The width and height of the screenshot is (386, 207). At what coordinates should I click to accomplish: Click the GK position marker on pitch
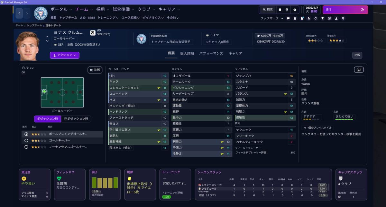(x=44, y=91)
